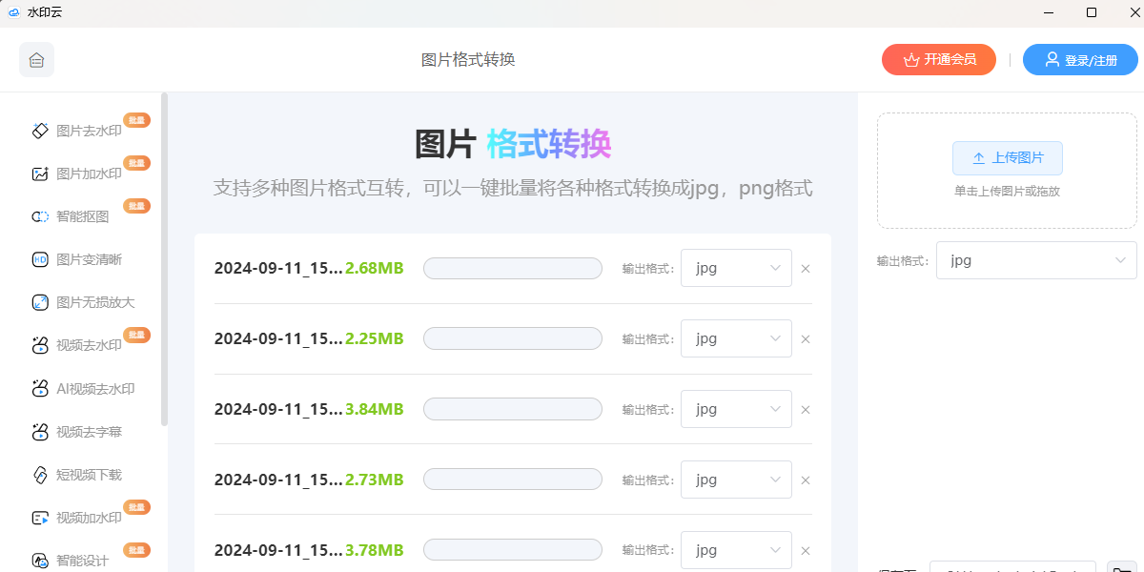Screen dimensions: 1144x572
Task: Click the AI视频去水印 sidebar icon
Action: point(40,388)
